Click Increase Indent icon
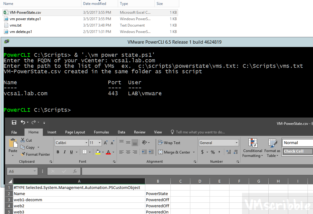313x214 pixels. tap(151, 152)
